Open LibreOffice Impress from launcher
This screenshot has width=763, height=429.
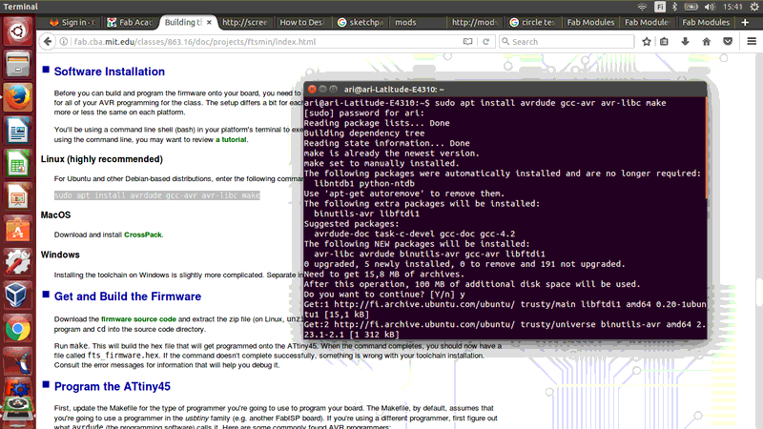17,197
